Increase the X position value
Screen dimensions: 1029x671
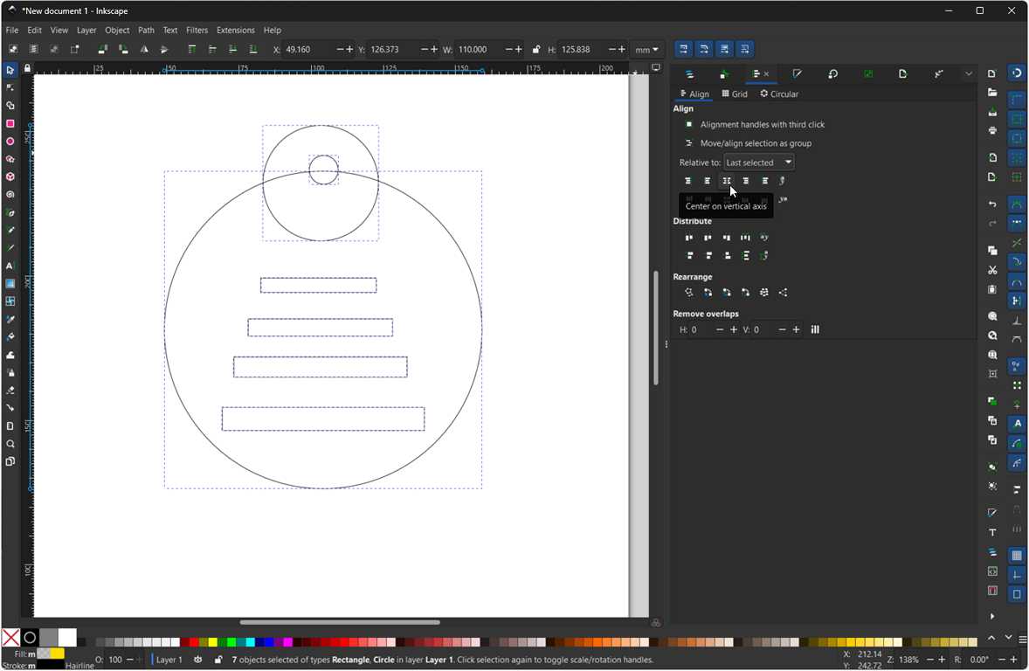[x=349, y=49]
